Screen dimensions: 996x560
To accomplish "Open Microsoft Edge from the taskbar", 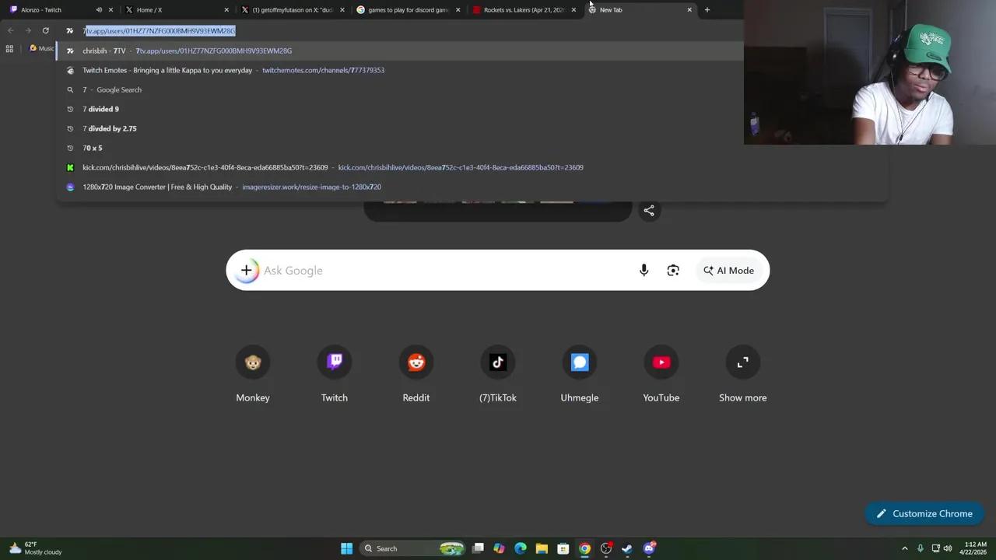I will click(521, 548).
